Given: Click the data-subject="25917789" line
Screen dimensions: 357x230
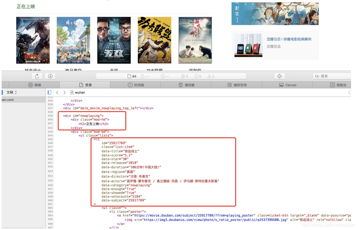Looking at the screenshot, I should 124,200.
